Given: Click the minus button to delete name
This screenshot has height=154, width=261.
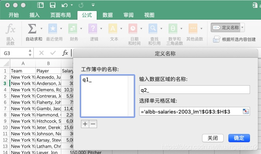Looking at the screenshot, I should 93,124.
